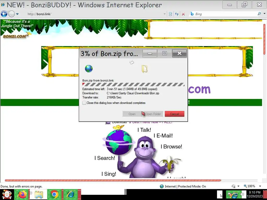Click the status bar security padlock icon
The width and height of the screenshot is (267, 200).
click(234, 186)
